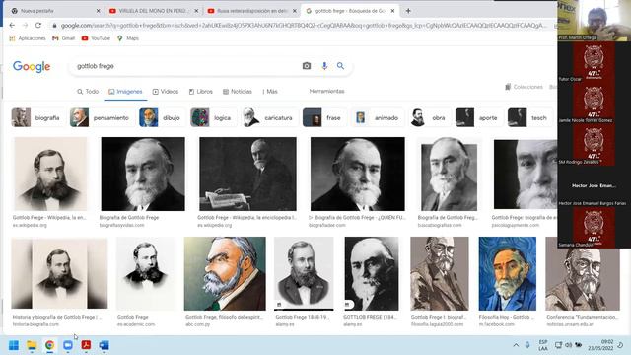Search by image with camera icon
Screen dimensions: 631x355
coord(307,66)
